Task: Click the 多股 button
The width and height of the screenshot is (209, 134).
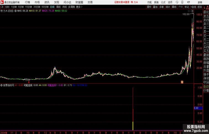Action: point(161,7)
